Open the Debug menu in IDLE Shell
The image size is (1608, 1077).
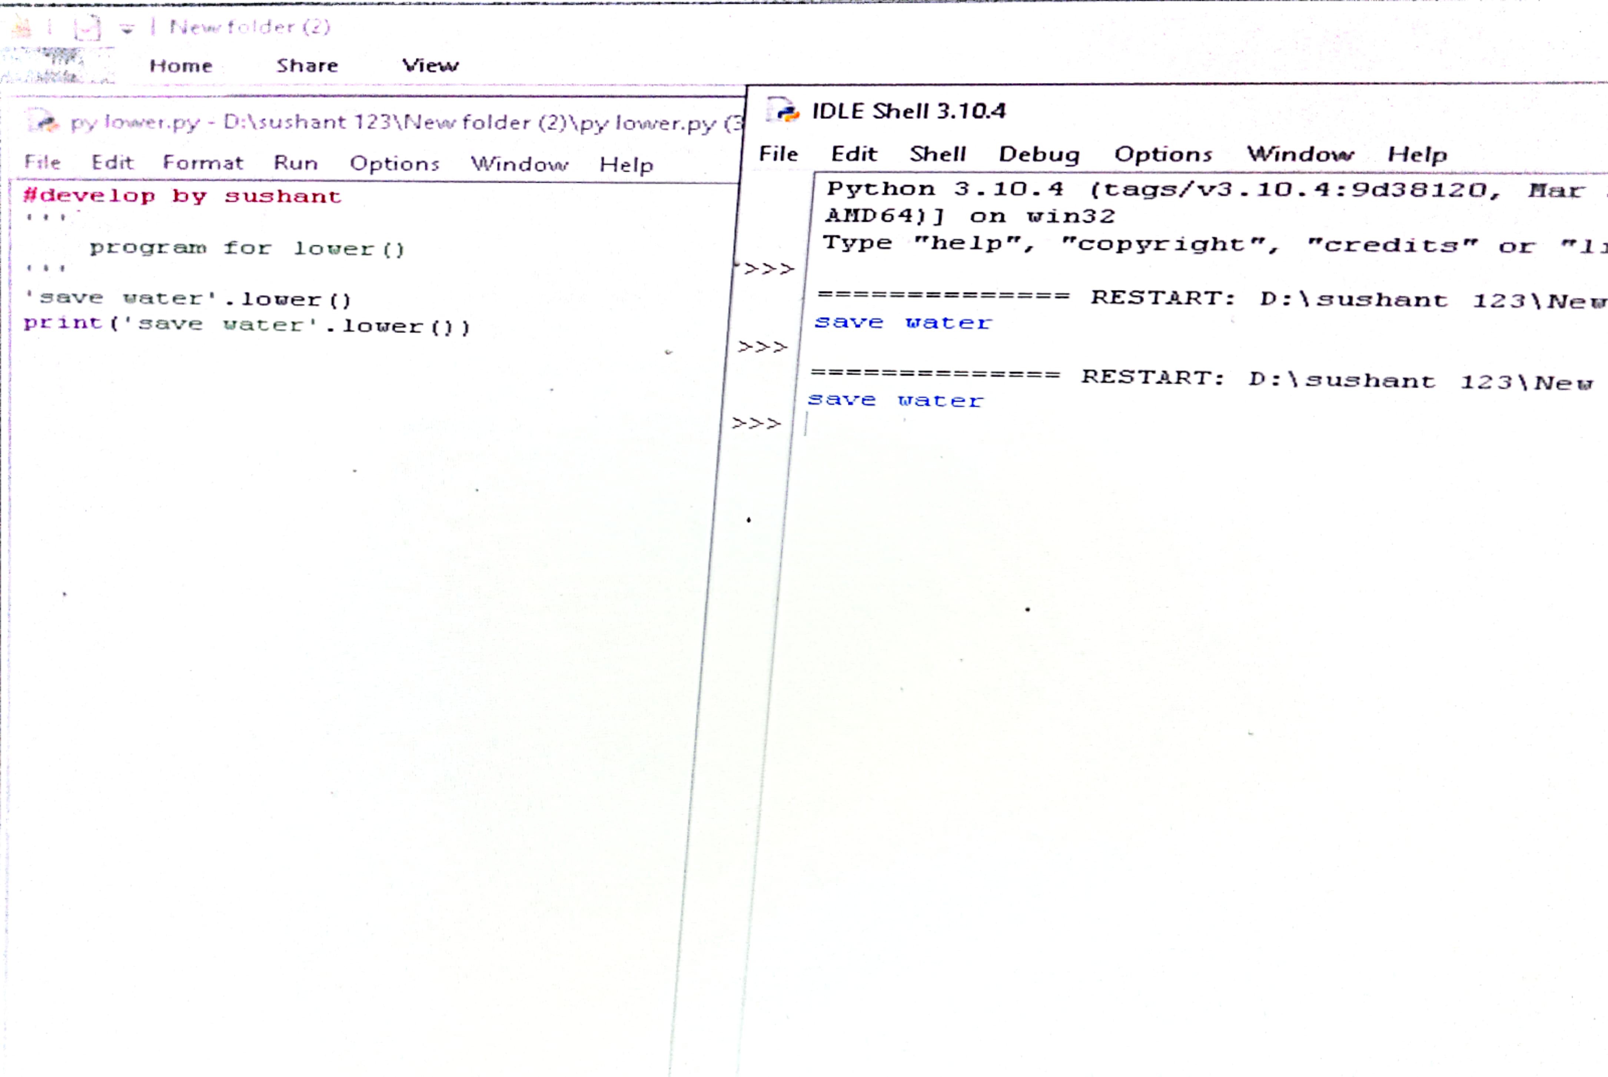coord(1039,154)
